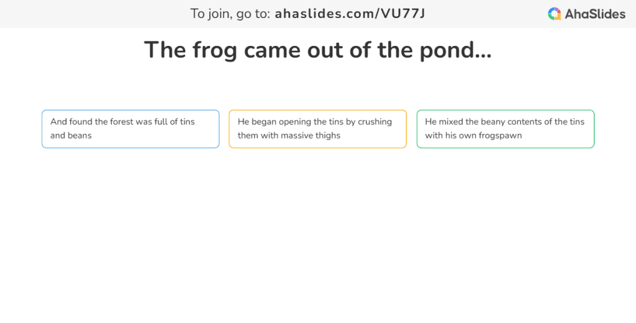
Task: Click the "To join, go to:" label
Action: pos(230,14)
